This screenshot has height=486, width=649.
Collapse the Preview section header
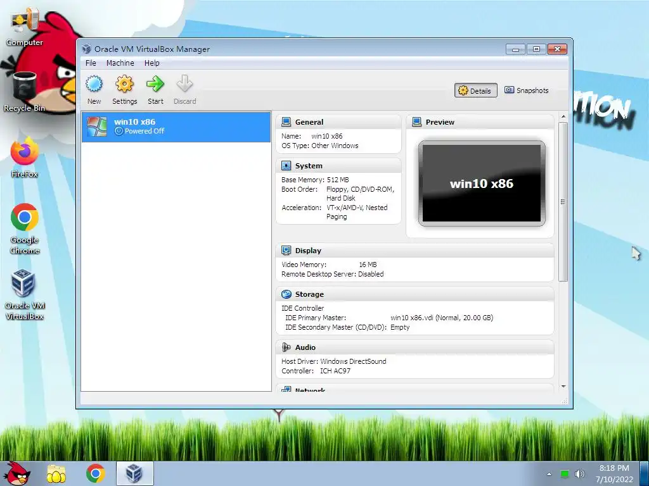point(480,122)
